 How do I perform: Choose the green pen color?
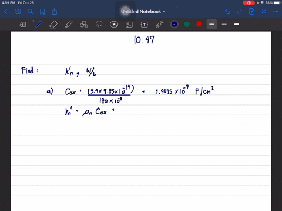tap(187, 24)
